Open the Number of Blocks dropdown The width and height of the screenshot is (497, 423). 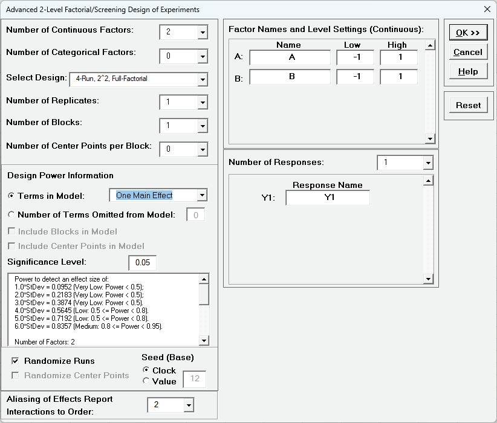pos(202,126)
